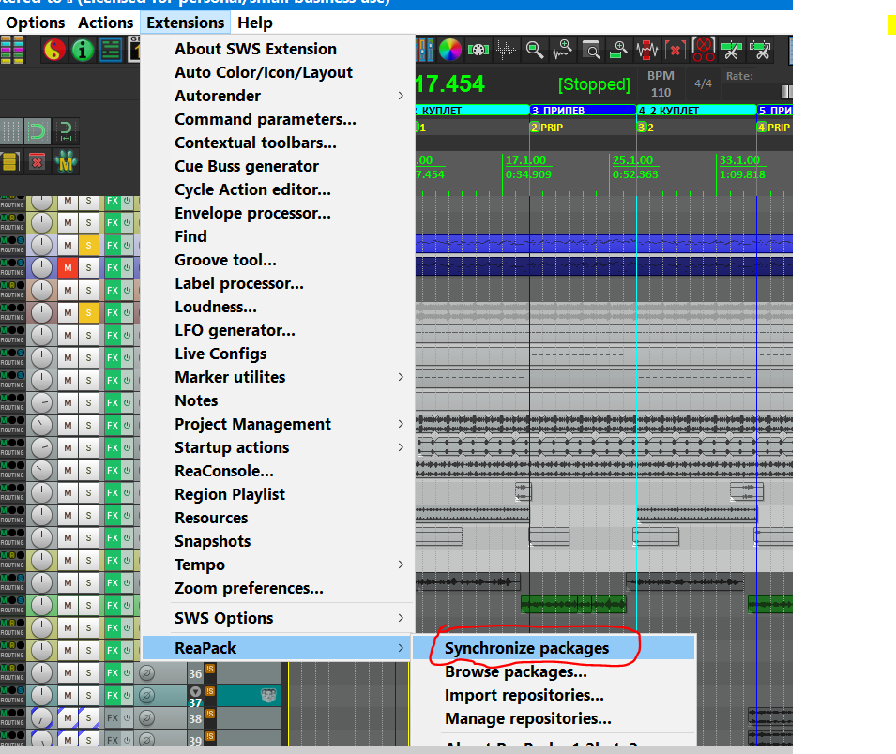This screenshot has width=896, height=754.
Task: Open the mixer faders toolbar icon
Action: pyautogui.click(x=425, y=51)
